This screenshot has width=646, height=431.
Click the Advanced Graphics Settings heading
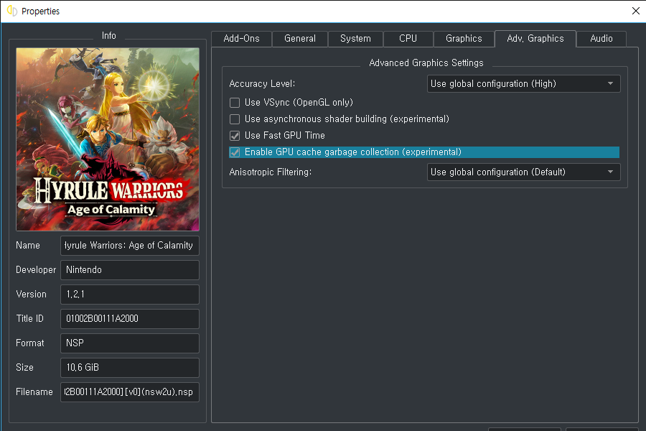pyautogui.click(x=426, y=62)
